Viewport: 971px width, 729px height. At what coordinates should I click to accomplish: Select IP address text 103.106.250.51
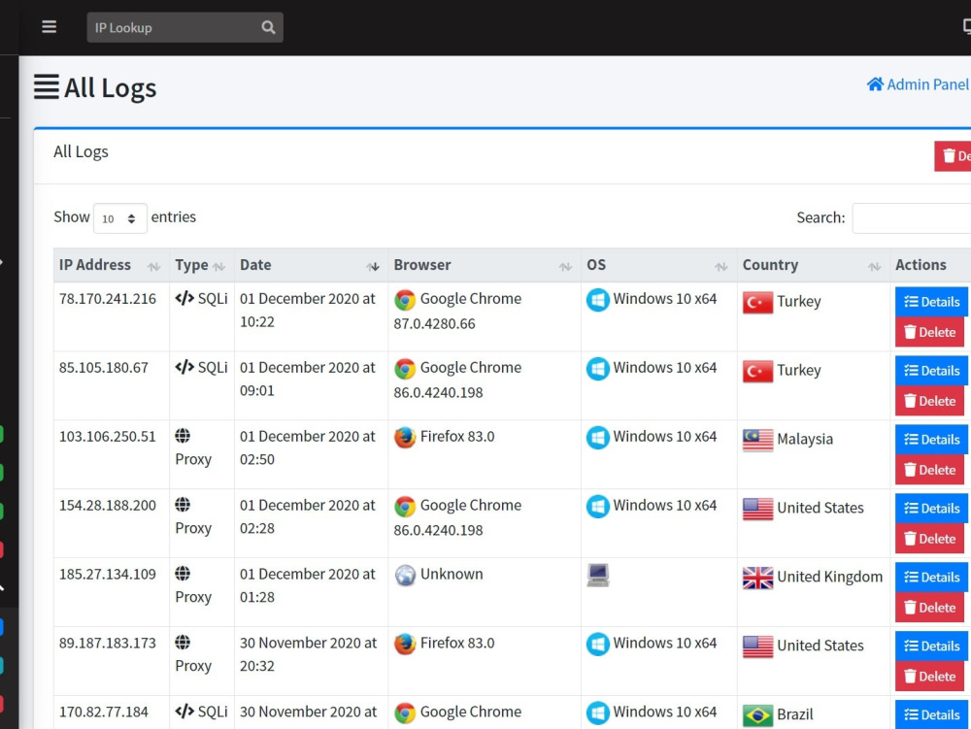tap(107, 436)
